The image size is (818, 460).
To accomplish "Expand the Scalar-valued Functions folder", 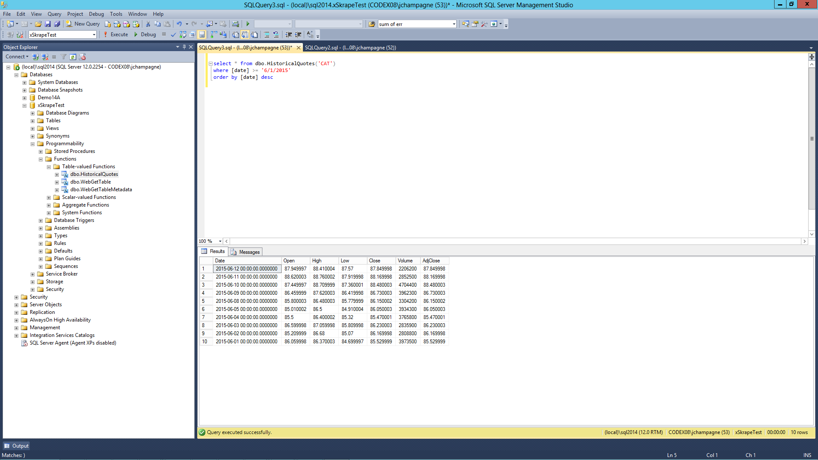I will pyautogui.click(x=49, y=198).
